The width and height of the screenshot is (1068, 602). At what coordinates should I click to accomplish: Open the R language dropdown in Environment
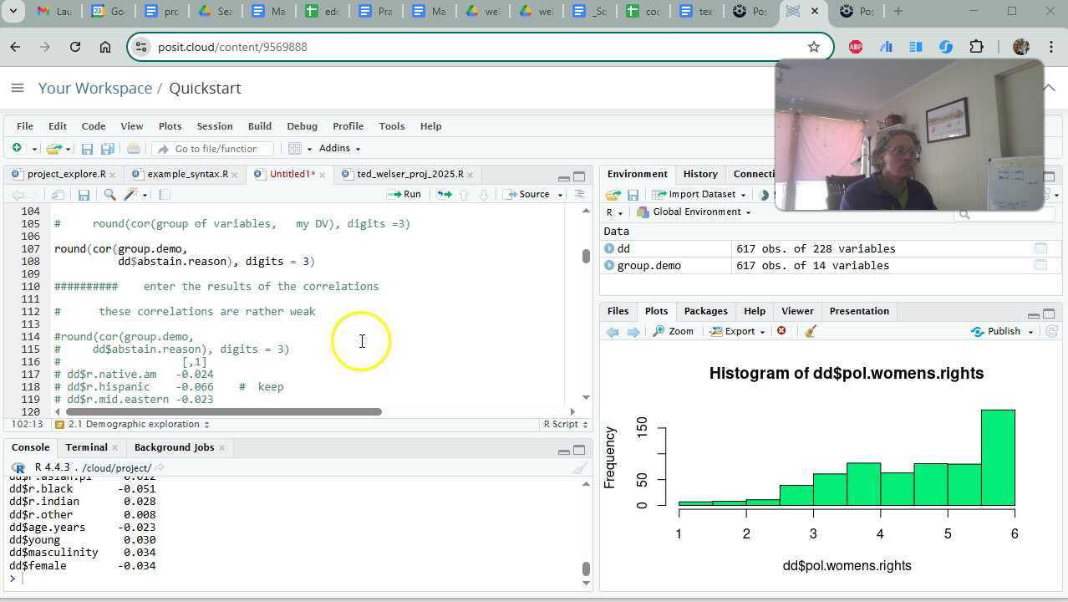click(614, 212)
